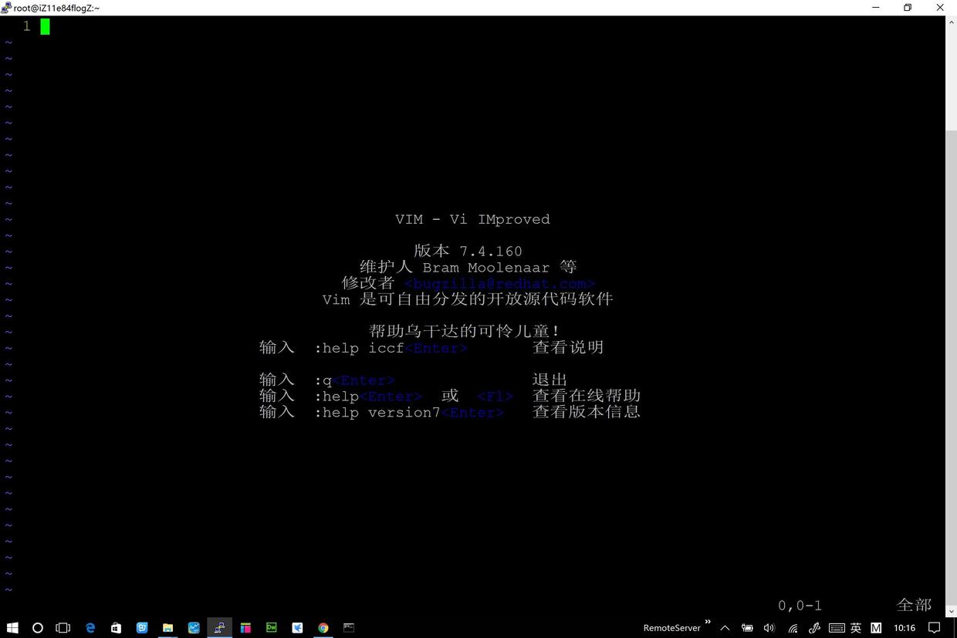Click the window title root@iZ11e84flogZ:~
The width and height of the screenshot is (957, 638).
[x=57, y=8]
